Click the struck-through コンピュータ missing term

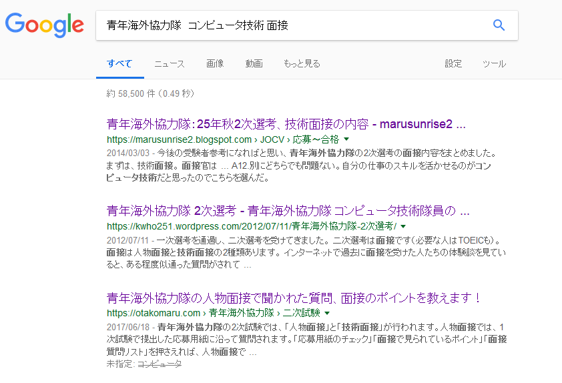160,364
